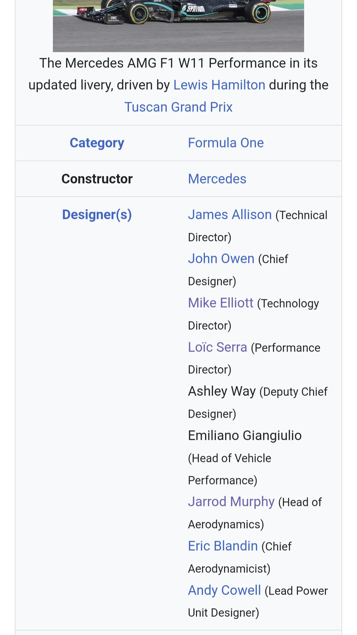Viewport: 357px width, 635px height.
Task: Open the Formula One link
Action: click(226, 143)
